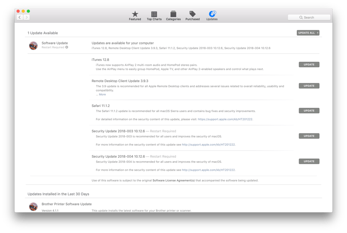
Task: Click the Safari 11.1.2 title
Action: point(101,106)
